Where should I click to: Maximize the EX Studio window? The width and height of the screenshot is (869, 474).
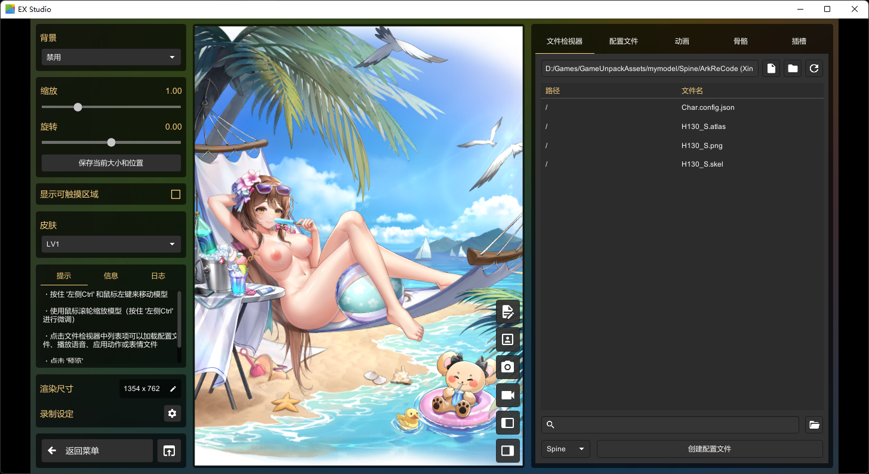[827, 9]
